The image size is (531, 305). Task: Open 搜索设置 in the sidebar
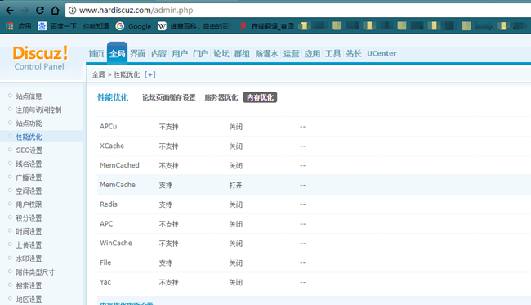point(29,285)
